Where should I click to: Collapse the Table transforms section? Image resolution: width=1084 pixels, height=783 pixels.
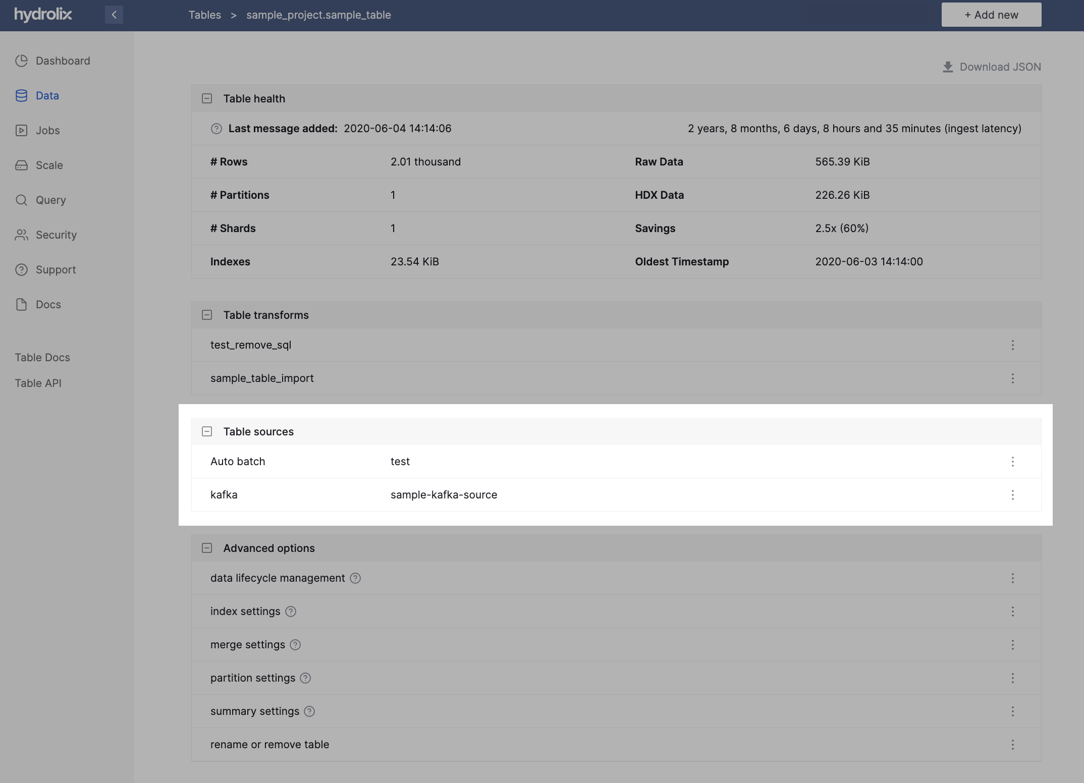[207, 315]
